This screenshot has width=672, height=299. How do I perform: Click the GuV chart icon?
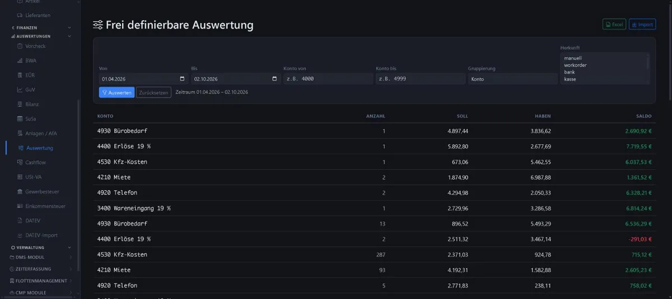pos(20,90)
